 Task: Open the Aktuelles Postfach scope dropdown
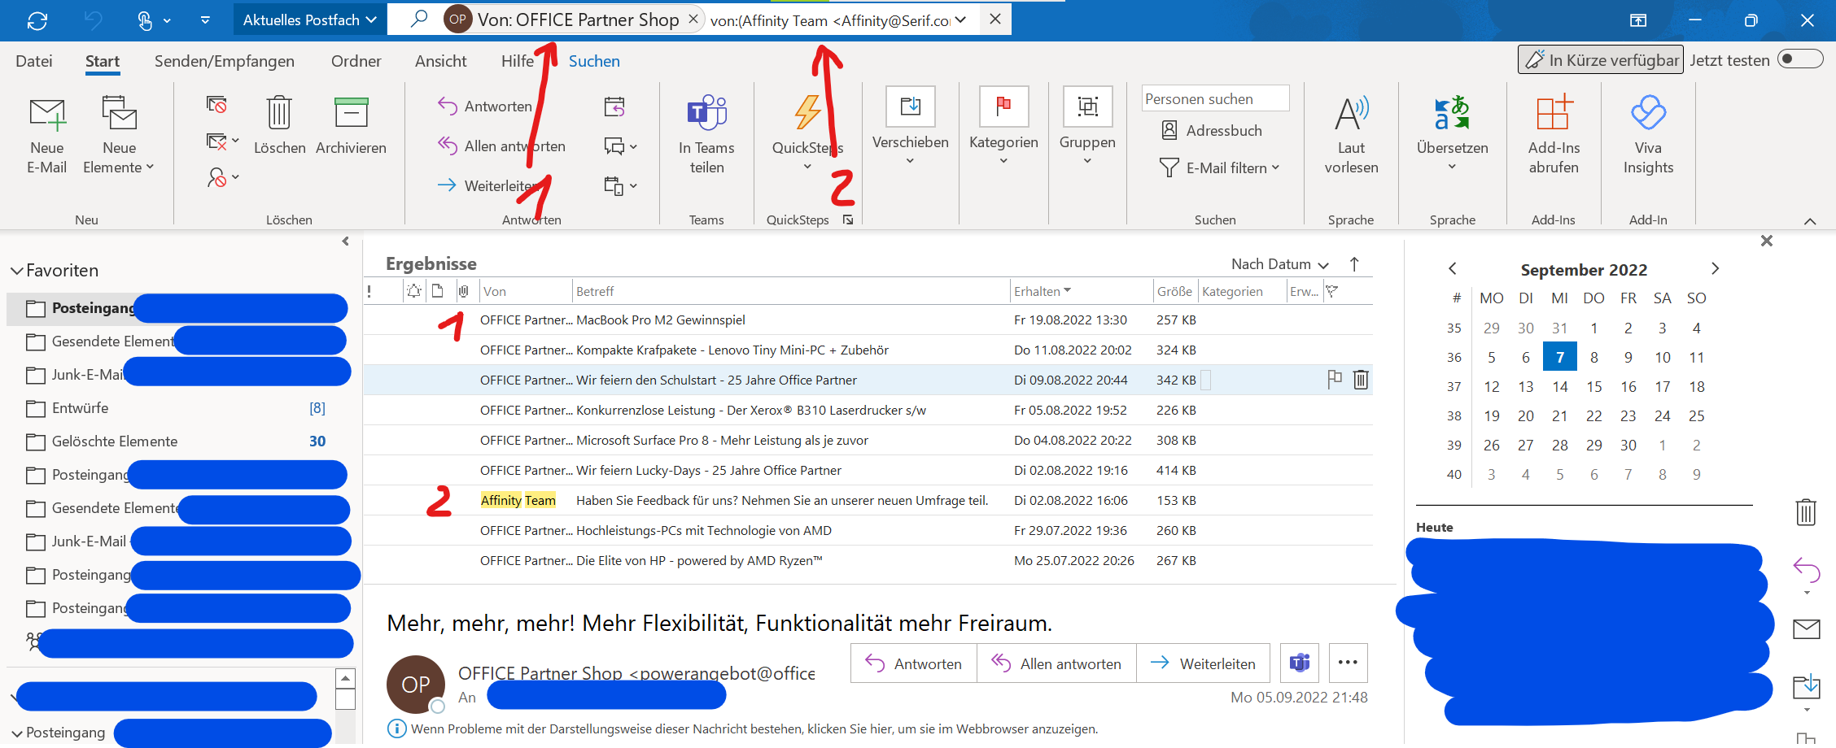pyautogui.click(x=309, y=20)
